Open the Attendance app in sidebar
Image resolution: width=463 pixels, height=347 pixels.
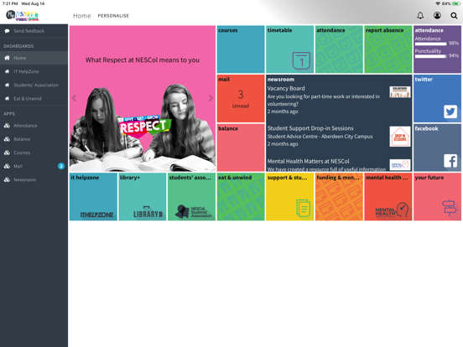coord(34,126)
